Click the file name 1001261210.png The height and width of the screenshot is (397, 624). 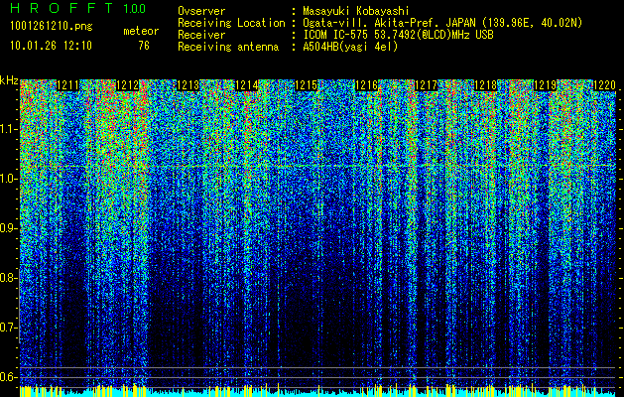coord(52,27)
